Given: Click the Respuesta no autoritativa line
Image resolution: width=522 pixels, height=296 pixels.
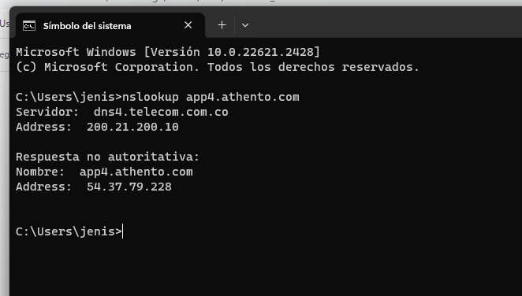Looking at the screenshot, I should pyautogui.click(x=107, y=157).
